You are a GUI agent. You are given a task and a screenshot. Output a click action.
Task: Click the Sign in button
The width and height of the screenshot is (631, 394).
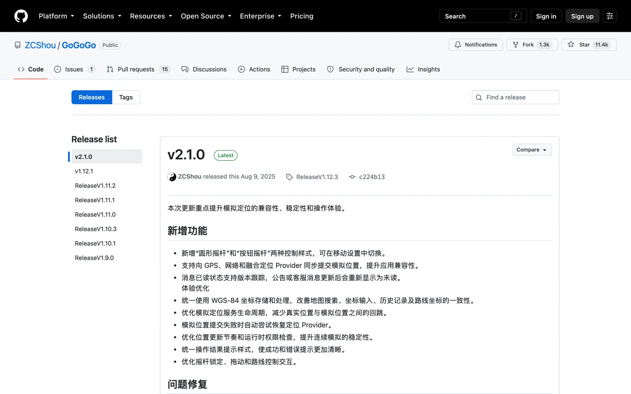[x=546, y=16]
